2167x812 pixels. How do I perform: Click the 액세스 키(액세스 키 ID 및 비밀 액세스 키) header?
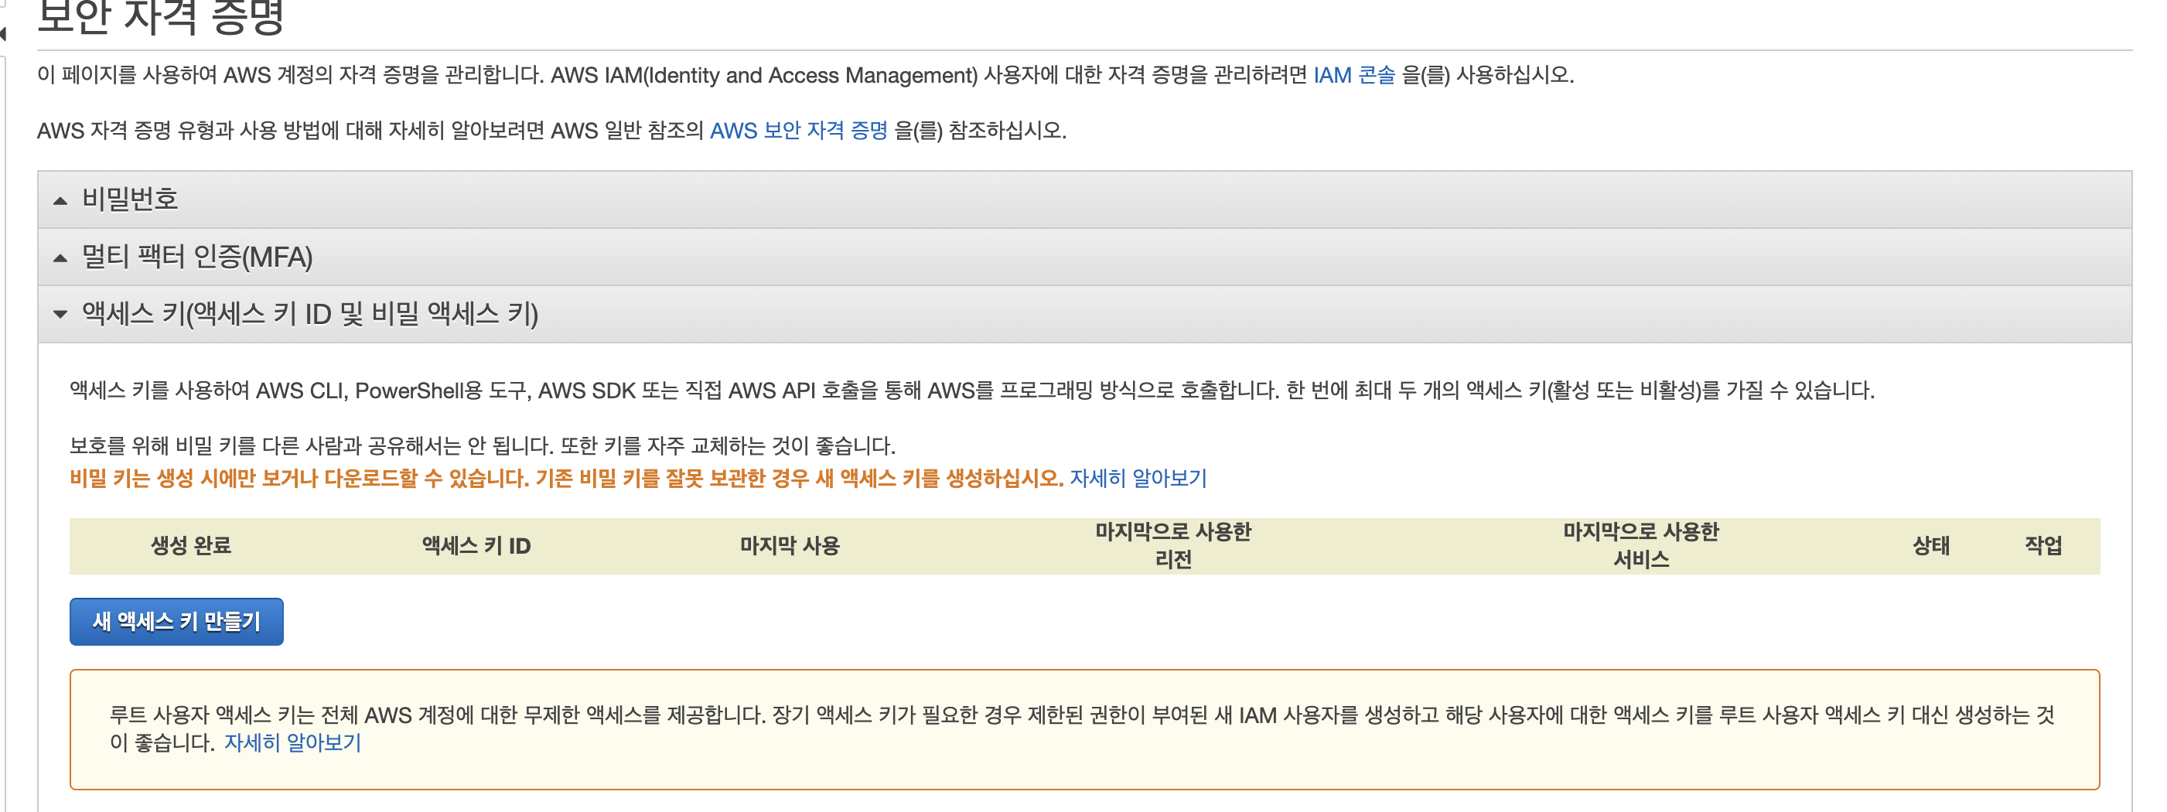(x=1084, y=314)
